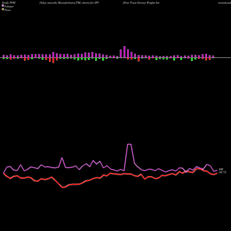Click the '0M' volume value label
Image resolution: width=231 pixels, height=231 pixels.
tap(221, 169)
